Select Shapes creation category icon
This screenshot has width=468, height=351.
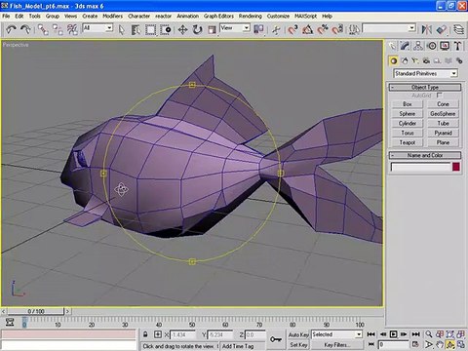(404, 60)
